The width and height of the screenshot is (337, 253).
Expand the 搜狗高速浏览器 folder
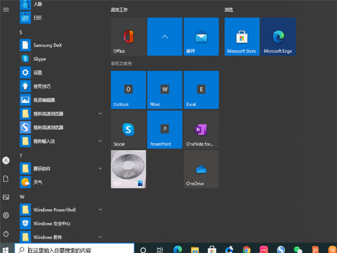tap(61, 114)
